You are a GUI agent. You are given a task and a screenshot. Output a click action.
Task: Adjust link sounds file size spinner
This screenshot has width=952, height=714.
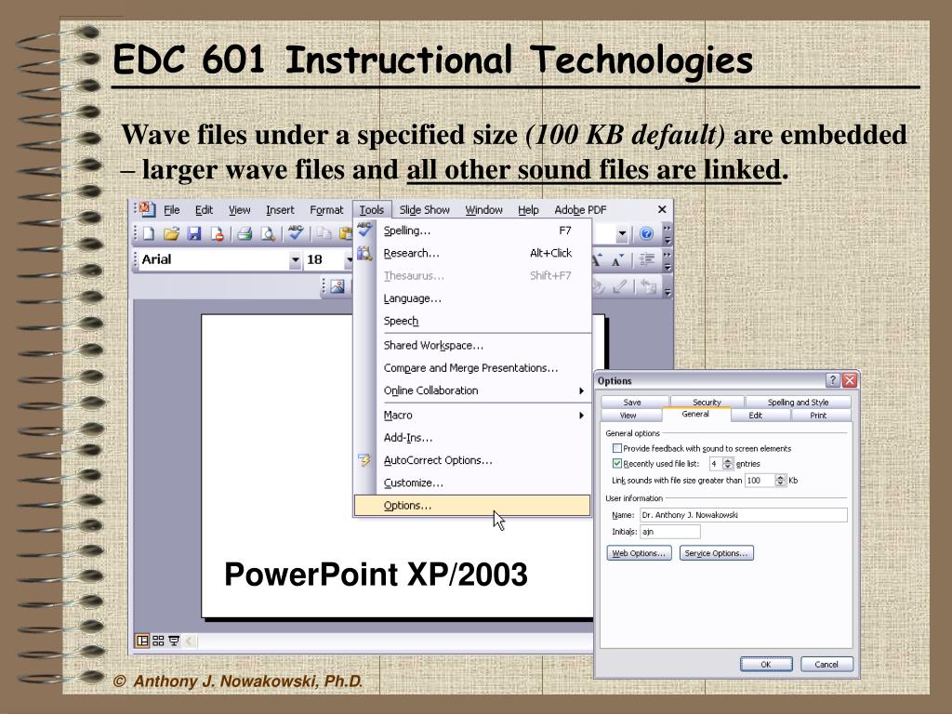780,481
